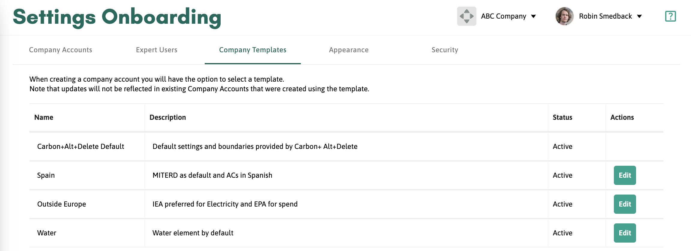The height and width of the screenshot is (251, 691).
Task: Open the Expert Users tab
Action: click(x=157, y=50)
